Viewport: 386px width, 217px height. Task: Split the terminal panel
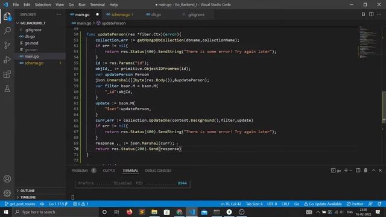click(x=358, y=170)
